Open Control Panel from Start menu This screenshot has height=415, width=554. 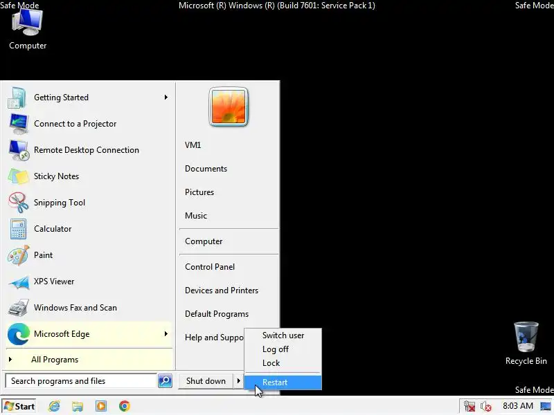(x=210, y=267)
